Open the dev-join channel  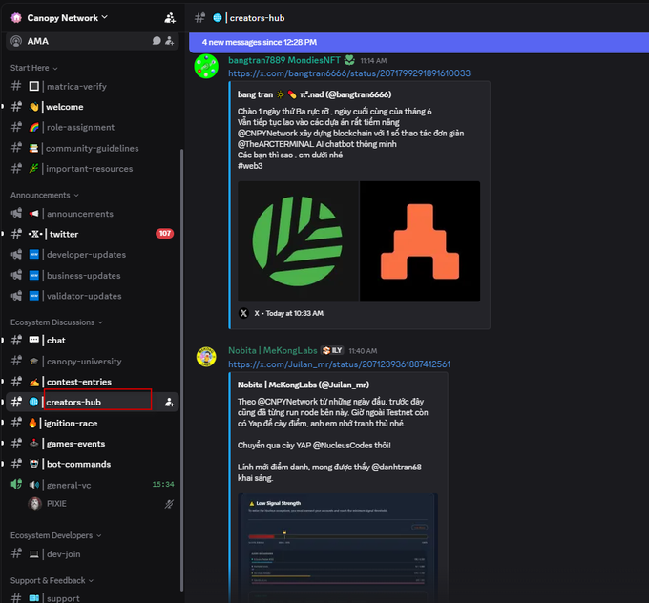click(x=92, y=554)
